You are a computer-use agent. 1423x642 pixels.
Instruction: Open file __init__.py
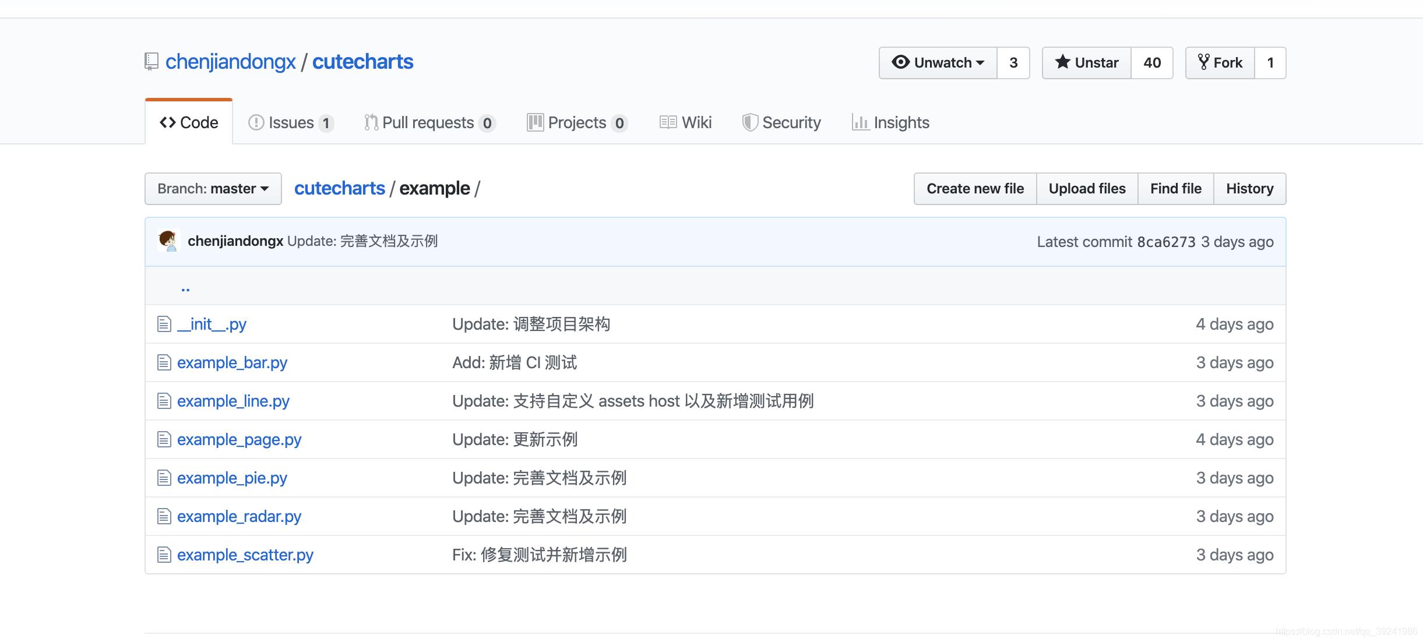[x=212, y=324]
